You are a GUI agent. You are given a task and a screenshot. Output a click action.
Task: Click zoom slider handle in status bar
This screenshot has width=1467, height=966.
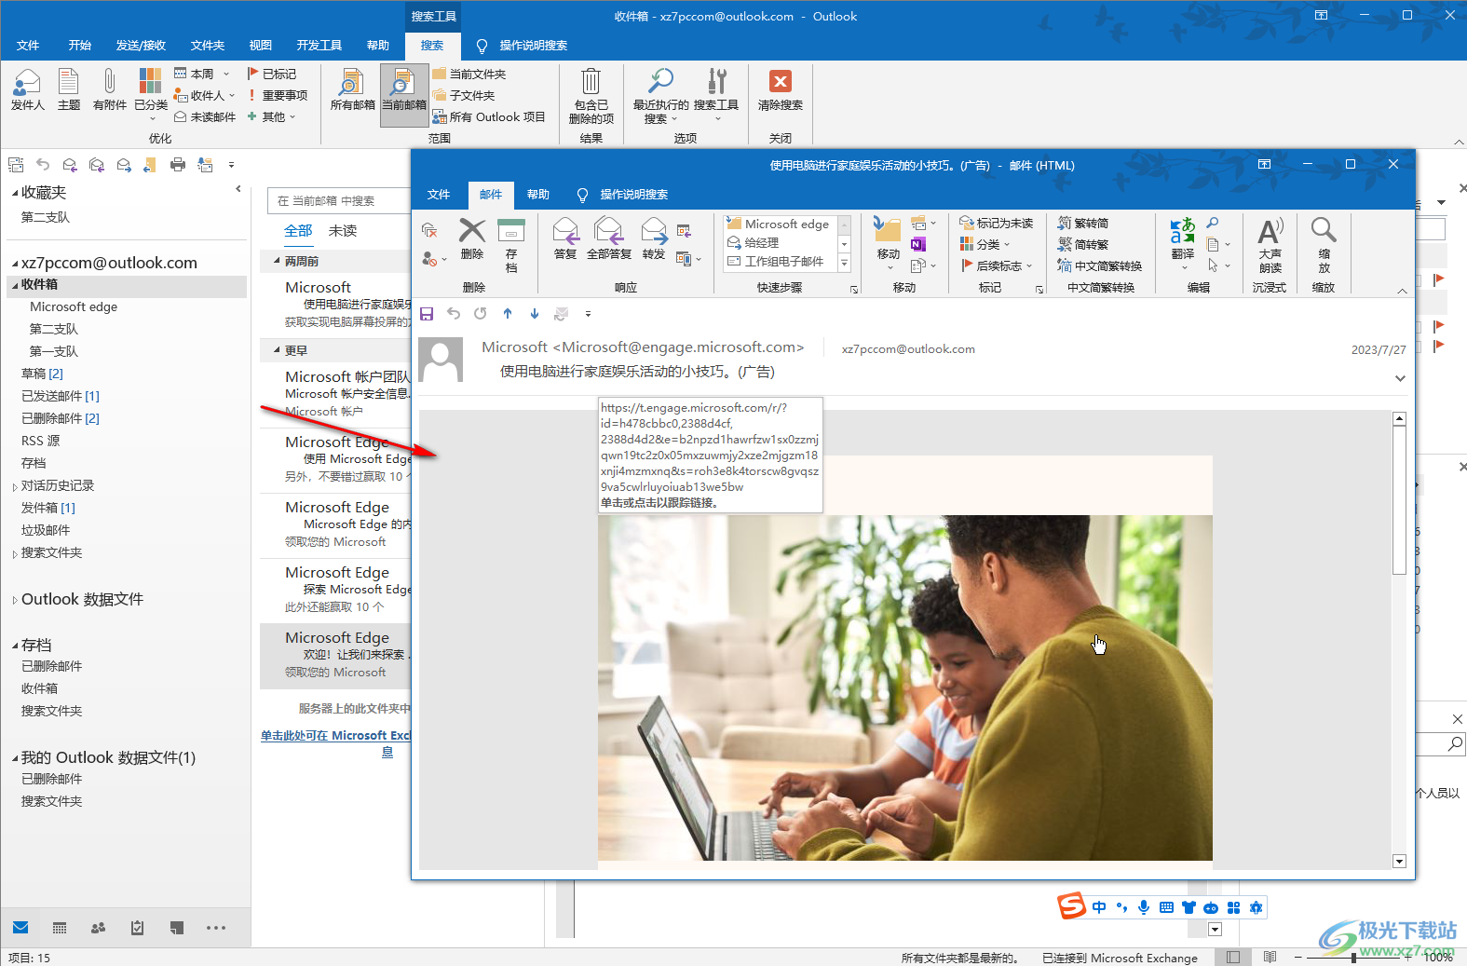(1353, 958)
